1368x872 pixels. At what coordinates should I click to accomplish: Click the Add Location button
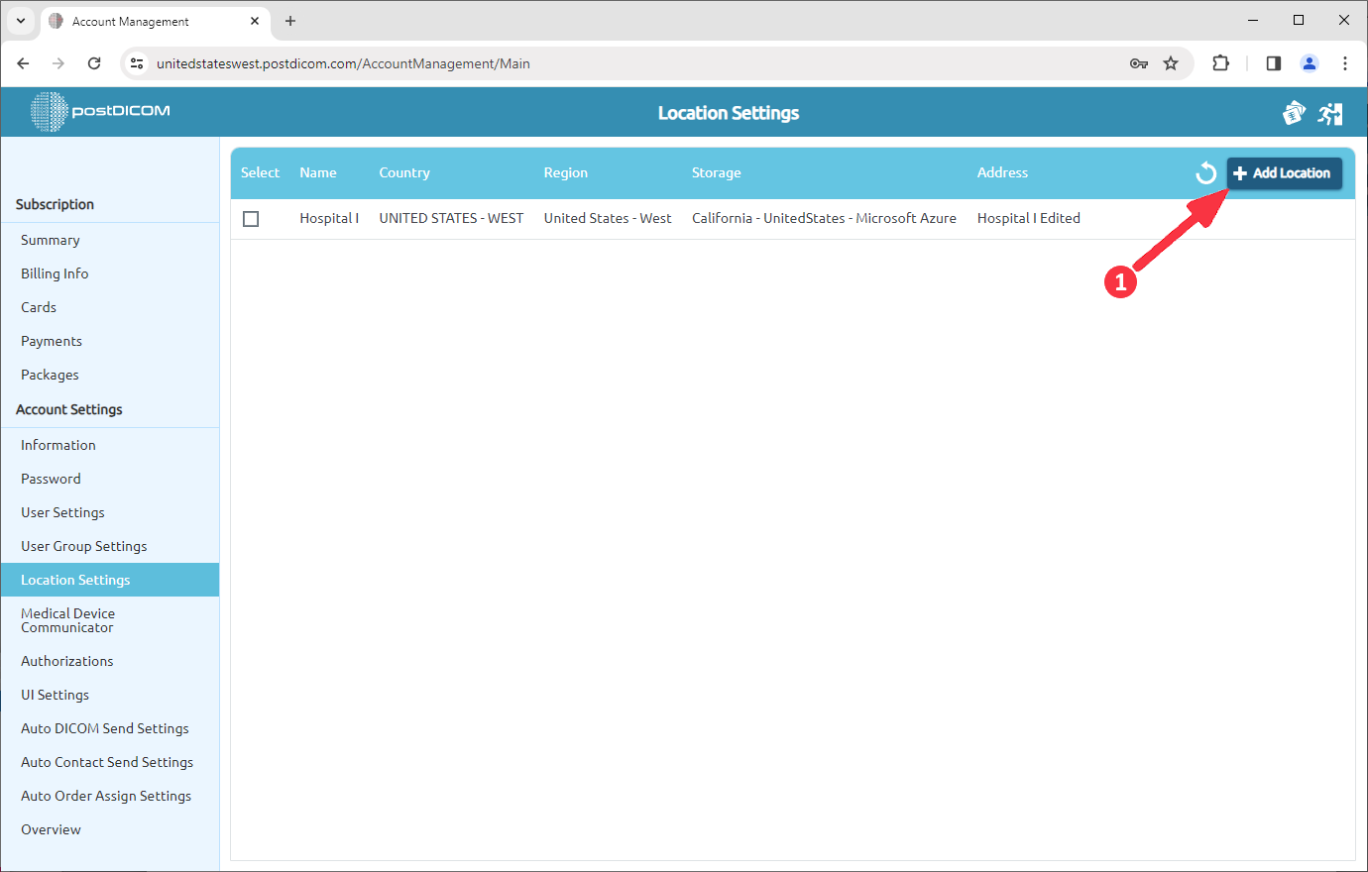click(1284, 172)
